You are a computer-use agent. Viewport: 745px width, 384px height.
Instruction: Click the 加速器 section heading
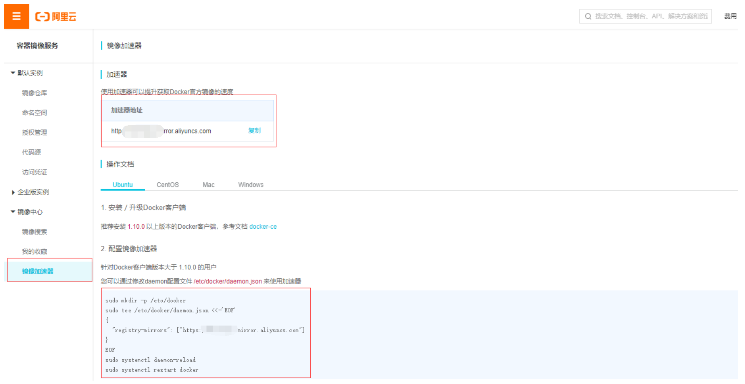(117, 74)
